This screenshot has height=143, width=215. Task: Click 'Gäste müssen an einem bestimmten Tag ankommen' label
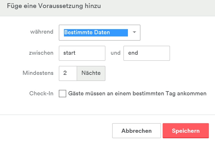138,94
